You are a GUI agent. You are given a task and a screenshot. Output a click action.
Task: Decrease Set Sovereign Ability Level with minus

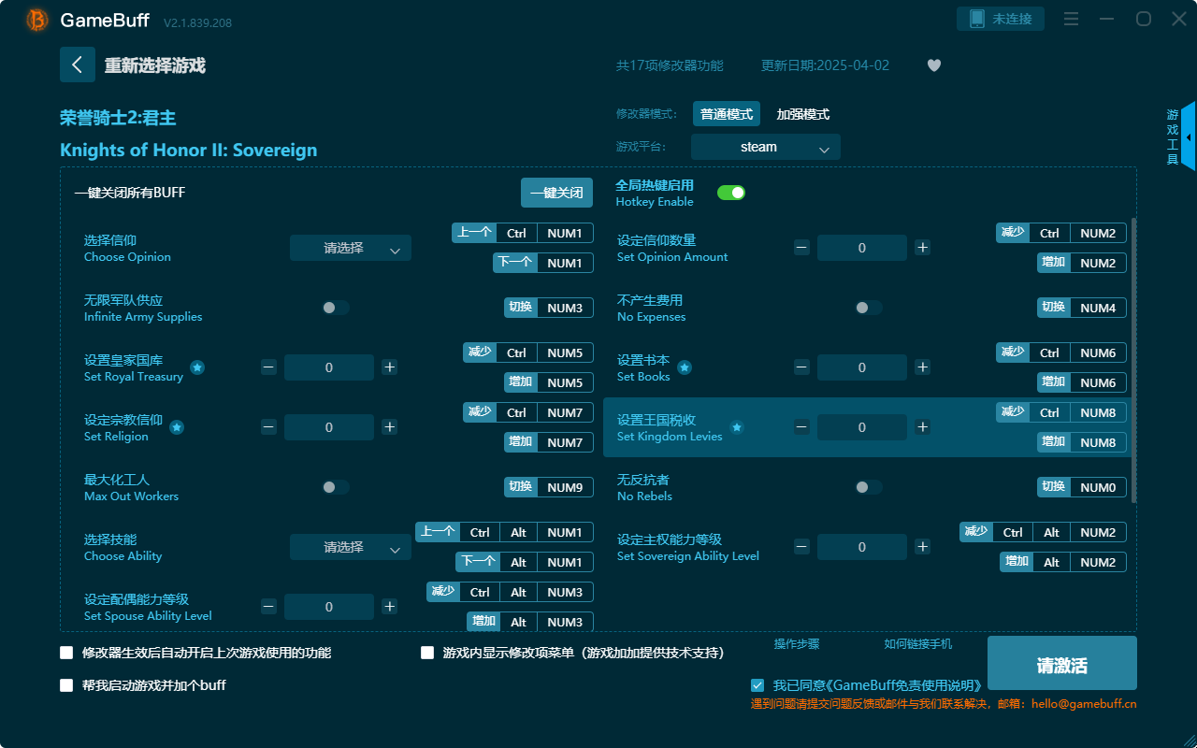801,547
